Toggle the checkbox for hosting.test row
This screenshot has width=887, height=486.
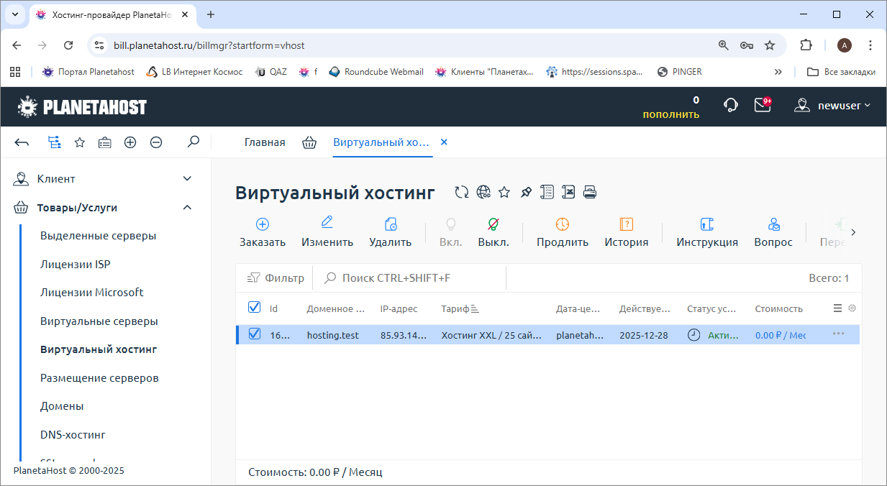(254, 334)
